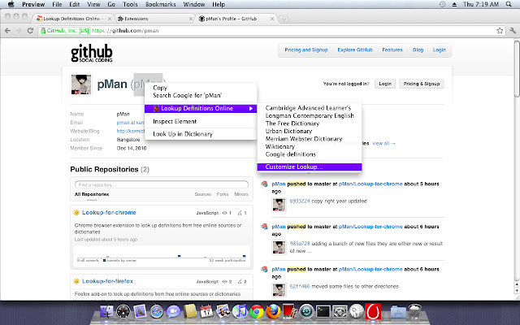Screen dimensions: 520x325
Task: Go back with the browser back arrow
Action: pos(7,31)
